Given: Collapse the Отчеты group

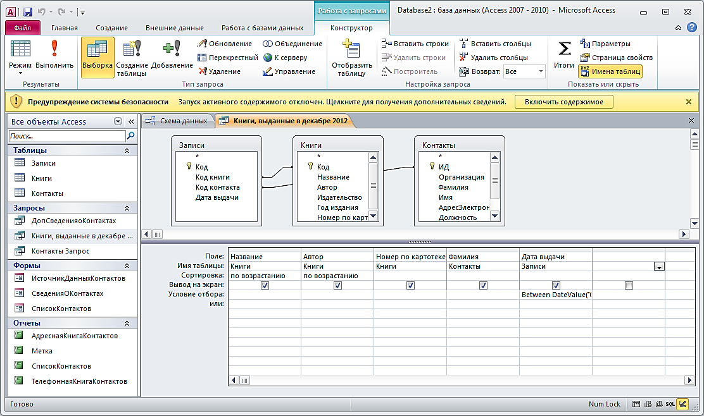Looking at the screenshot, I should click(127, 323).
